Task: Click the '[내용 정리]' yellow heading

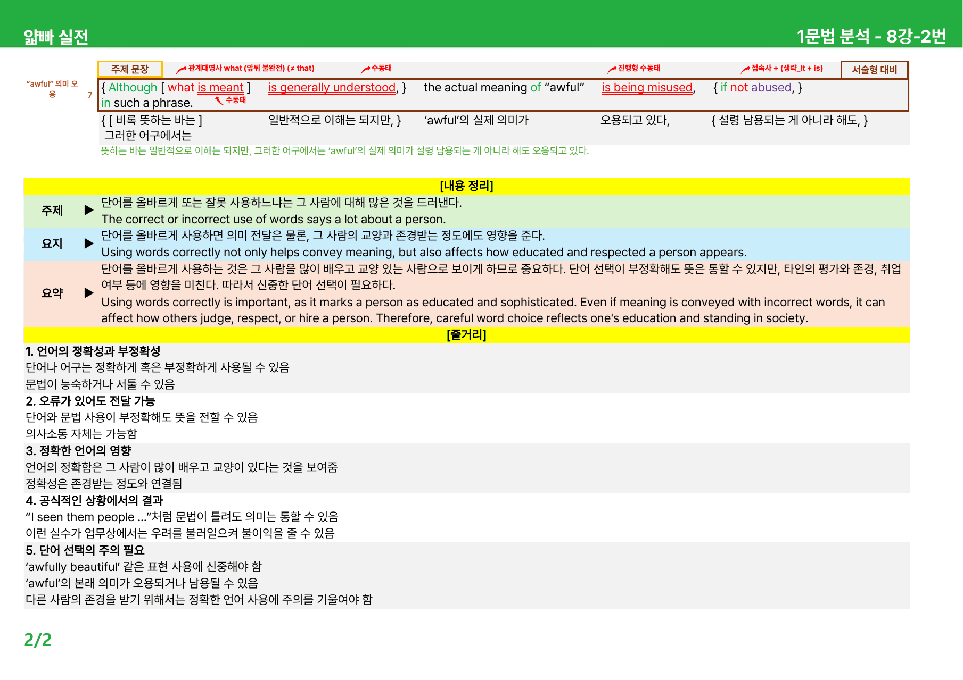Action: (467, 186)
